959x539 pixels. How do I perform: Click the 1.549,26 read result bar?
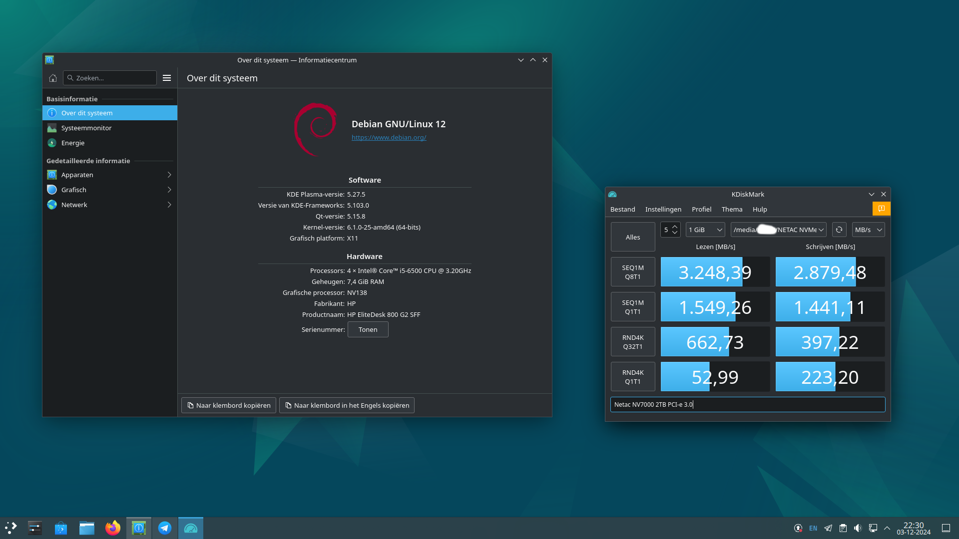[x=715, y=307]
